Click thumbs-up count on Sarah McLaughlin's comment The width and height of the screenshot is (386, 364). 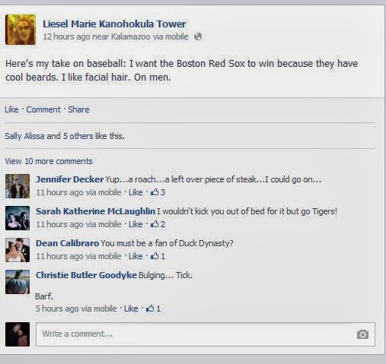[x=158, y=224]
